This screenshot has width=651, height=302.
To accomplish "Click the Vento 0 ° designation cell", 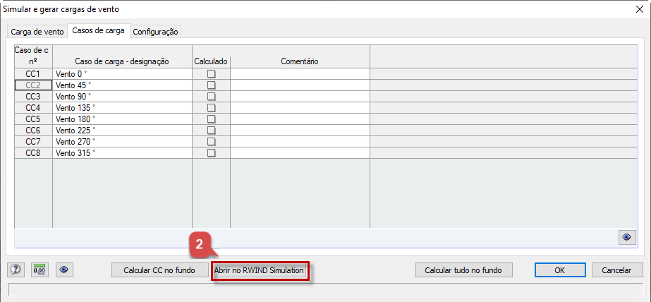I will click(122, 74).
